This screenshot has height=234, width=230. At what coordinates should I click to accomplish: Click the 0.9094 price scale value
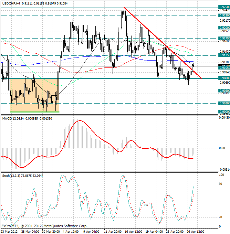(x=225, y=72)
